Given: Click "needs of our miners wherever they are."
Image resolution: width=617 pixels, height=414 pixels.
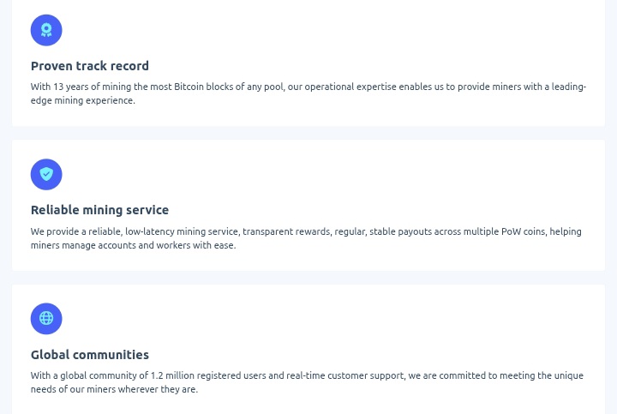Looking at the screenshot, I should coord(114,389).
